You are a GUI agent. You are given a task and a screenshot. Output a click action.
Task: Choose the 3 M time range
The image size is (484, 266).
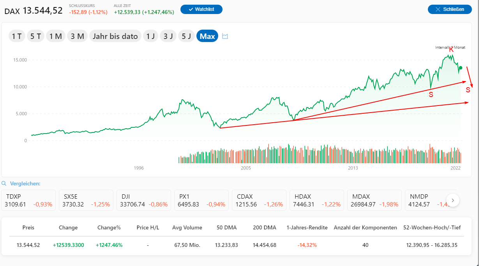point(77,36)
